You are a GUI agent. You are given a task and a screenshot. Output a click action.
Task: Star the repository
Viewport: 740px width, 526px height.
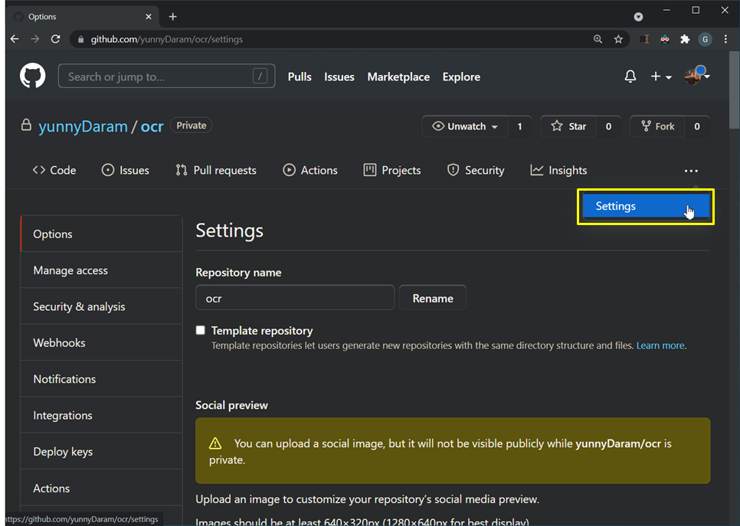pyautogui.click(x=568, y=126)
